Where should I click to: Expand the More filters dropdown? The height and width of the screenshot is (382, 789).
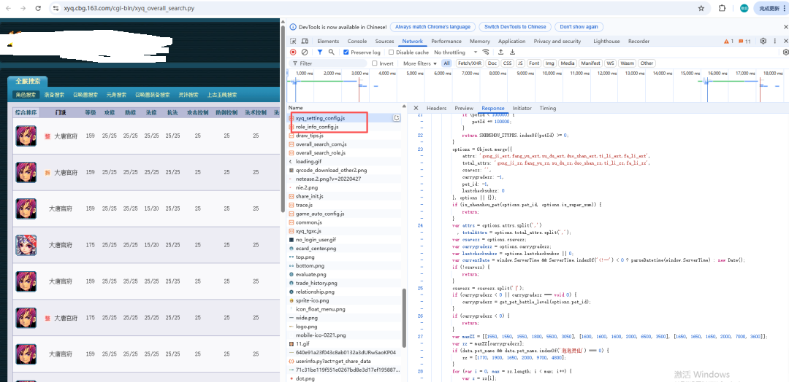click(420, 63)
